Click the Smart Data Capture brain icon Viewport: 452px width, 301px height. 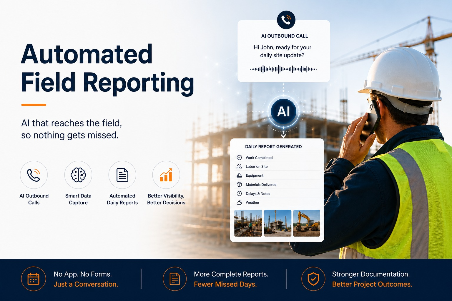[x=78, y=175]
